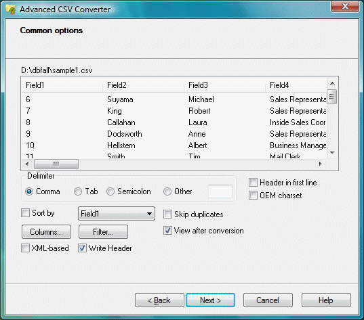Select the Hellstern cell
The width and height of the screenshot is (364, 320).
(121, 145)
